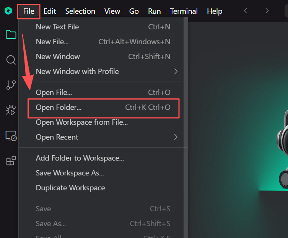Open the Help menu
This screenshot has height=238, width=288.
pyautogui.click(x=215, y=11)
